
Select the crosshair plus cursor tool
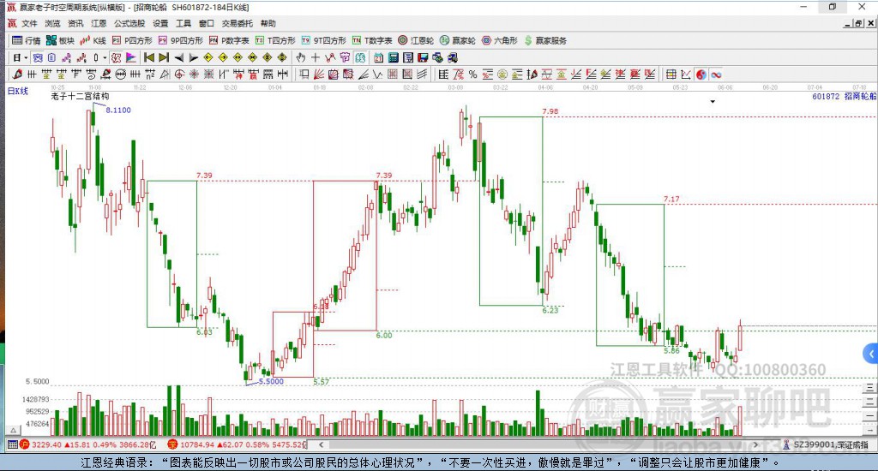(x=316, y=57)
